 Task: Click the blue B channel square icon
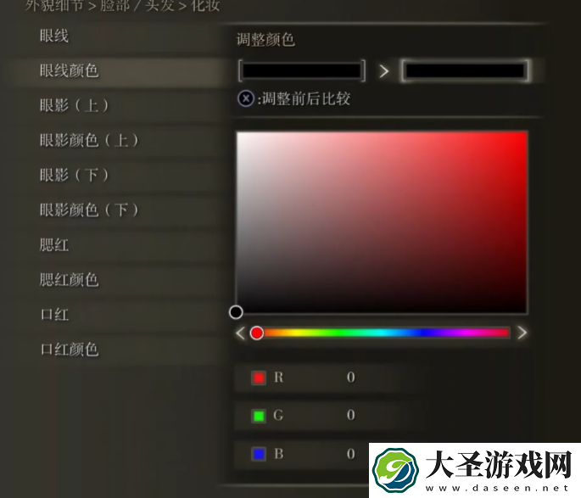pyautogui.click(x=259, y=454)
